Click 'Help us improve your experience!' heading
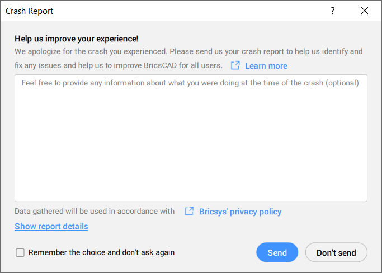Screen dimensions: 382x273 click(x=76, y=39)
